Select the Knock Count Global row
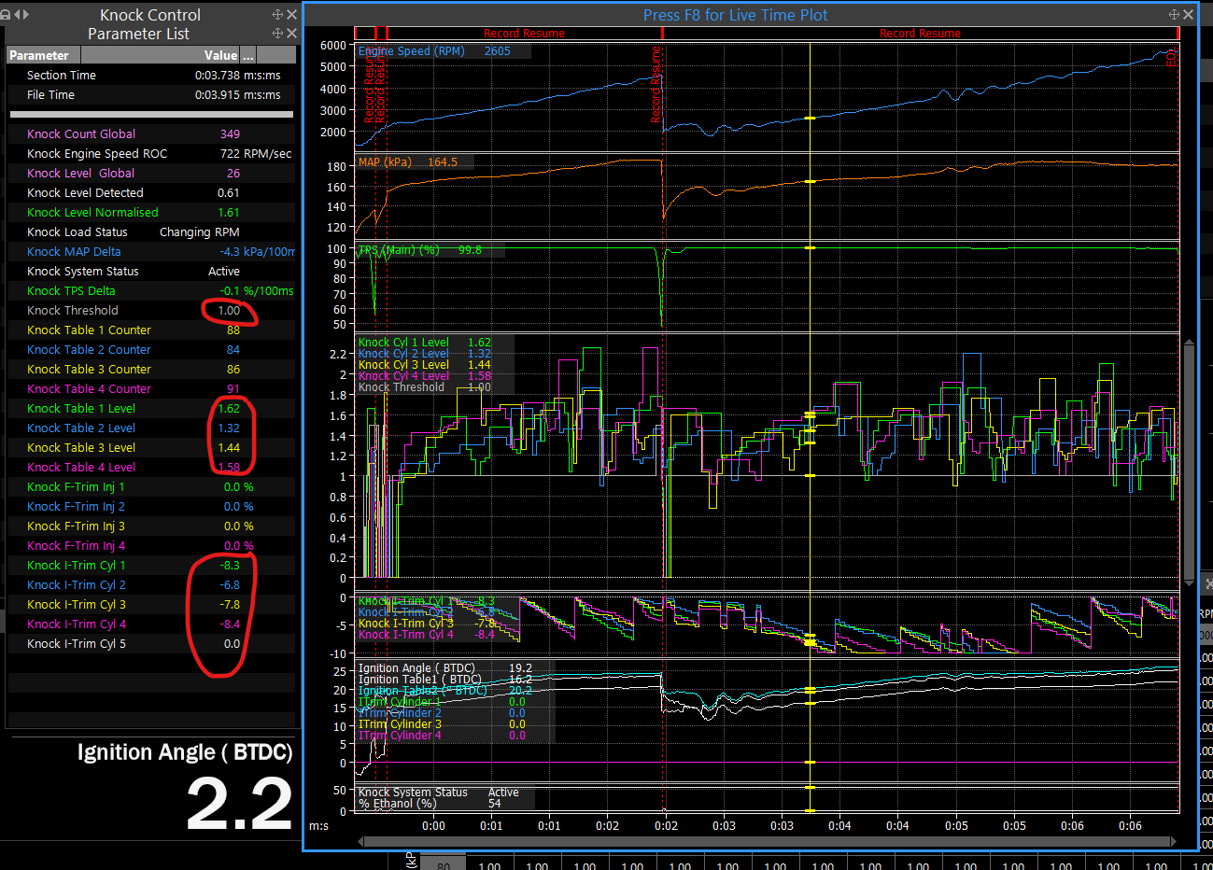The height and width of the screenshot is (870, 1213). click(151, 133)
